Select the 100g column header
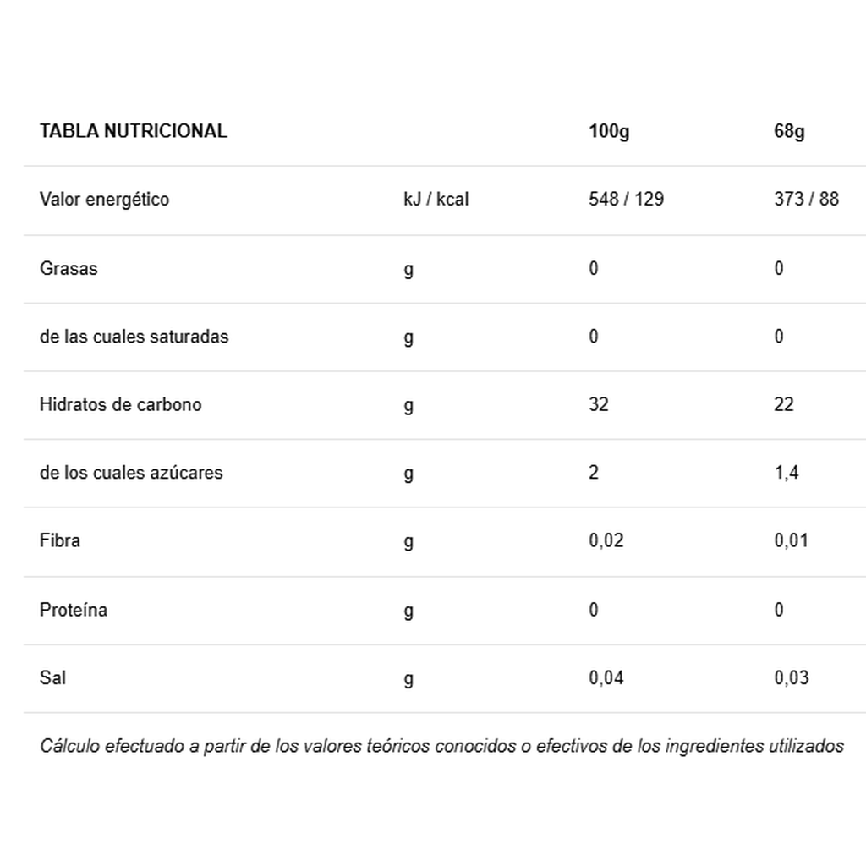This screenshot has width=866, height=866. [609, 131]
